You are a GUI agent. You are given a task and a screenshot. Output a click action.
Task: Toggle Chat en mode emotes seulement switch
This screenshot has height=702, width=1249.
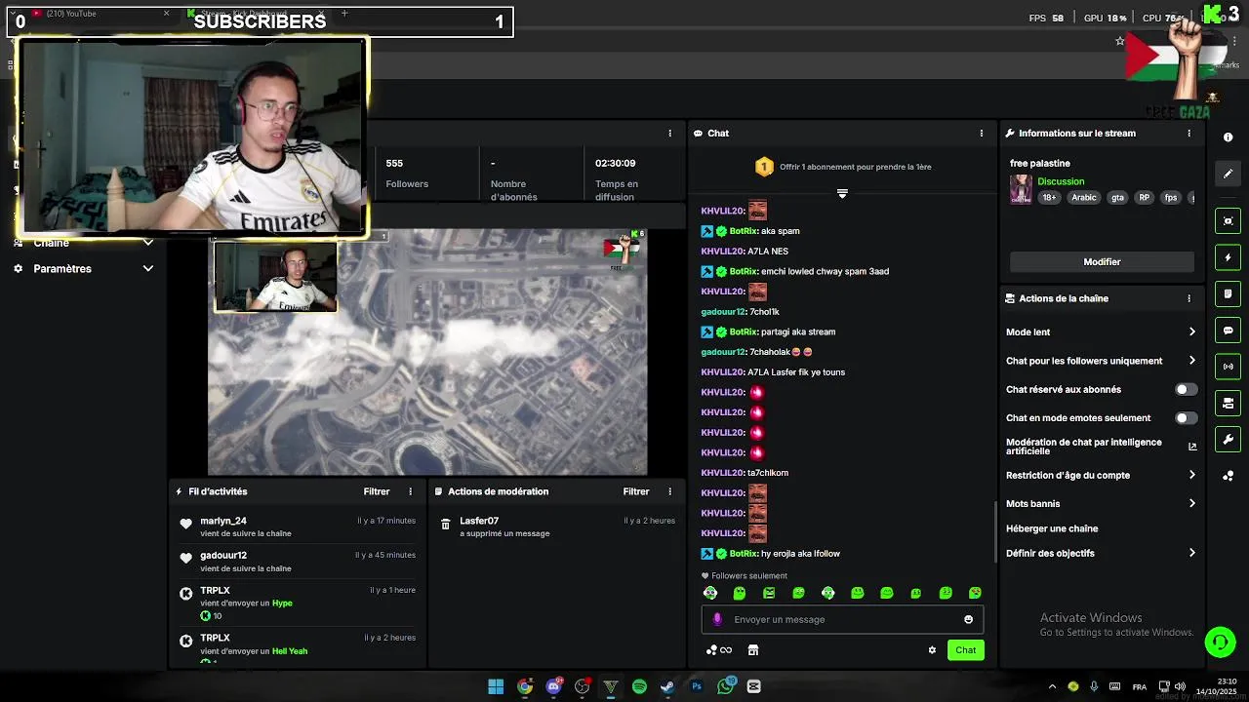1185,417
